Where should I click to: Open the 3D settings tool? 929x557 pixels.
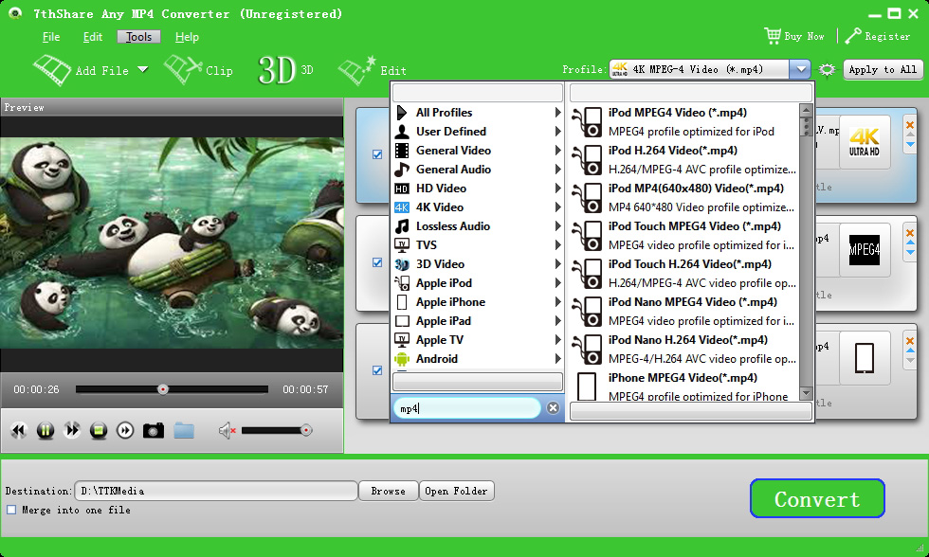[277, 70]
